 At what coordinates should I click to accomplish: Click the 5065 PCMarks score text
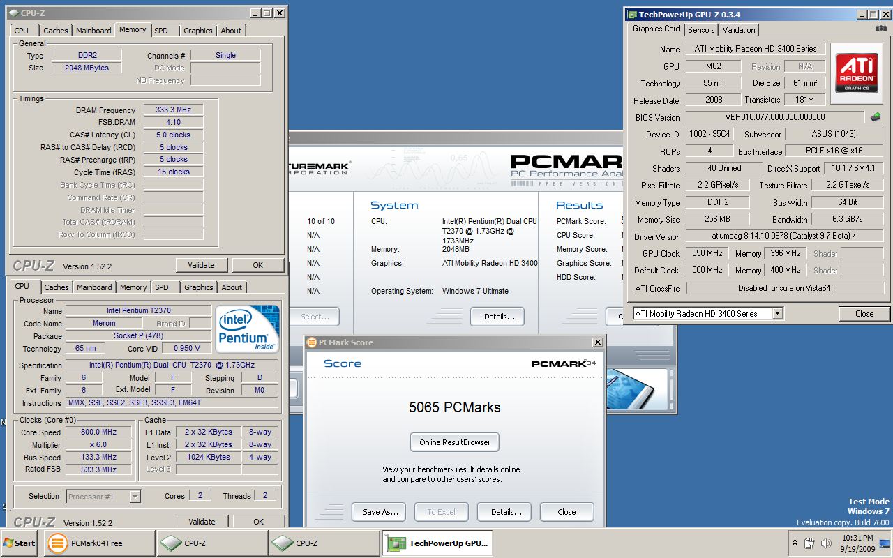click(455, 407)
